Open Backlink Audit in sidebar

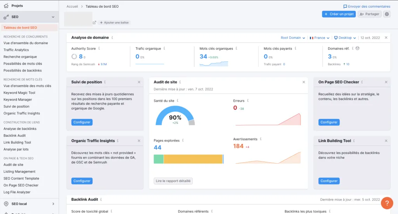14,136
